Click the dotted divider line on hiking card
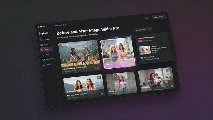The image size is (213, 120). [x=79, y=54]
